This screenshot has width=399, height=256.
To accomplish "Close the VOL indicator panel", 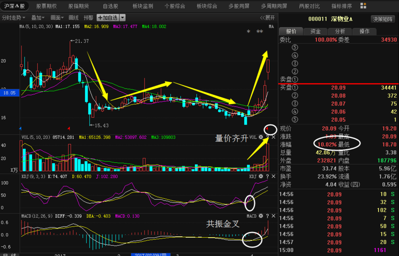I will pyautogui.click(x=273, y=137).
